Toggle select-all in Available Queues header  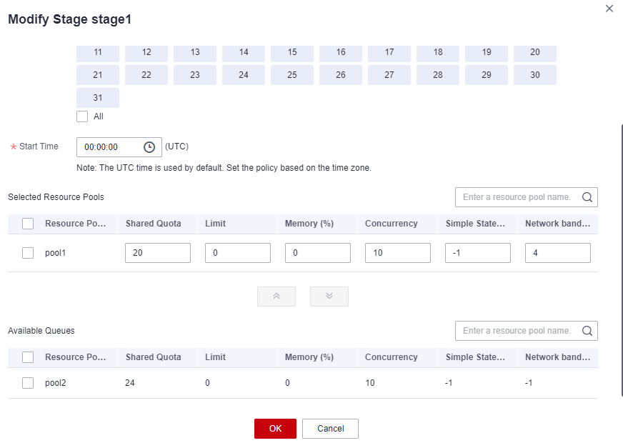[x=28, y=357]
